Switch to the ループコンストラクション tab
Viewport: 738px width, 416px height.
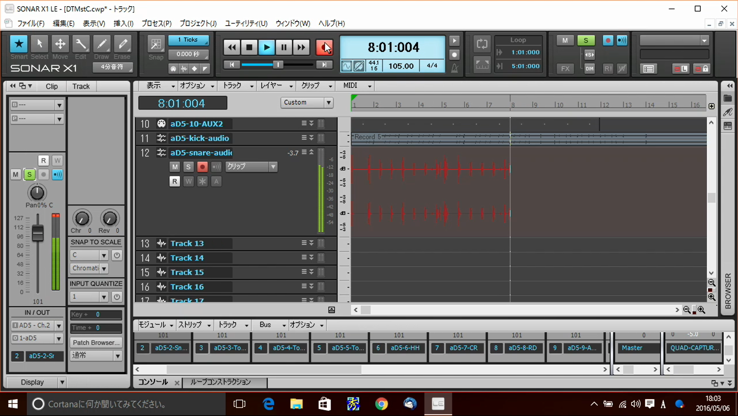pos(220,382)
